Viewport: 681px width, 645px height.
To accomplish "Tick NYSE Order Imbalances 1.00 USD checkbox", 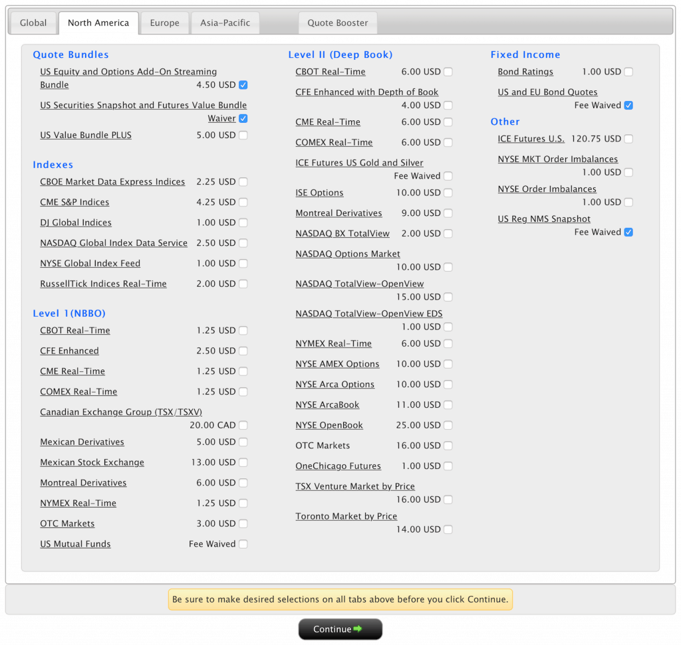I will click(x=628, y=203).
